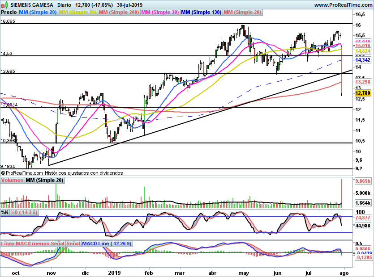Click the dic label on time axis

(x=85, y=273)
